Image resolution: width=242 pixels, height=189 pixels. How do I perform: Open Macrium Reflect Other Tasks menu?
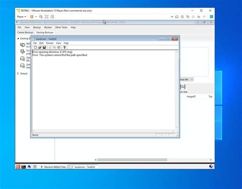[x=61, y=28]
